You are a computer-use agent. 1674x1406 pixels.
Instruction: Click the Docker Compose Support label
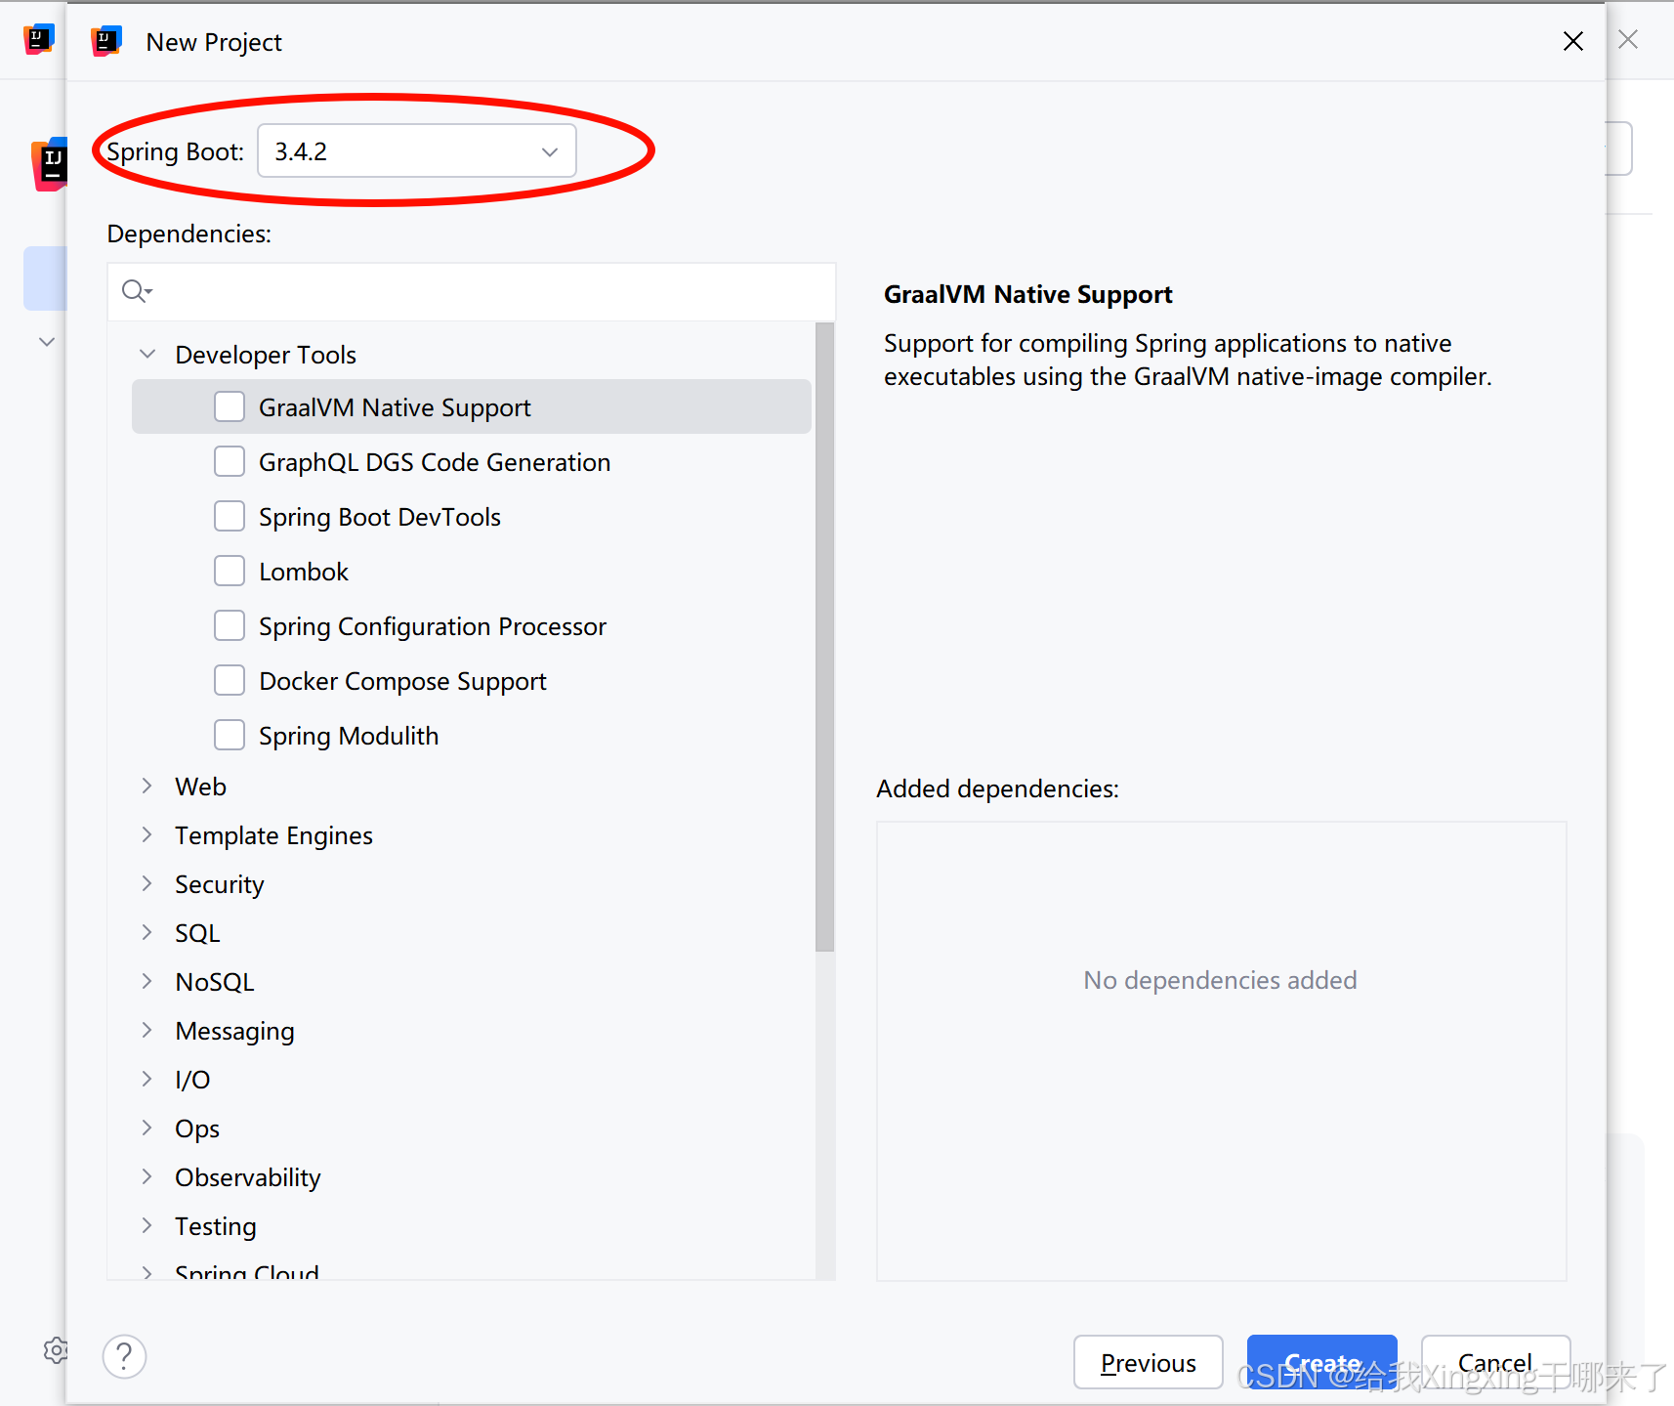(402, 681)
